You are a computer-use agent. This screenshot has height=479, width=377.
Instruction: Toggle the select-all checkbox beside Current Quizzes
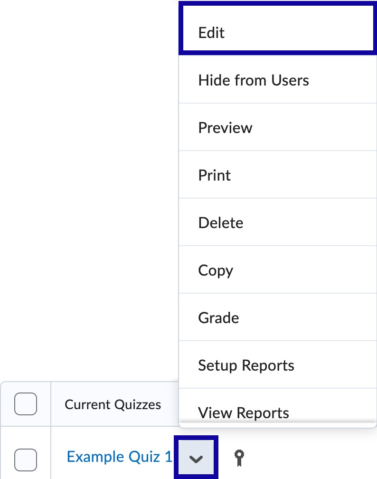tap(26, 404)
